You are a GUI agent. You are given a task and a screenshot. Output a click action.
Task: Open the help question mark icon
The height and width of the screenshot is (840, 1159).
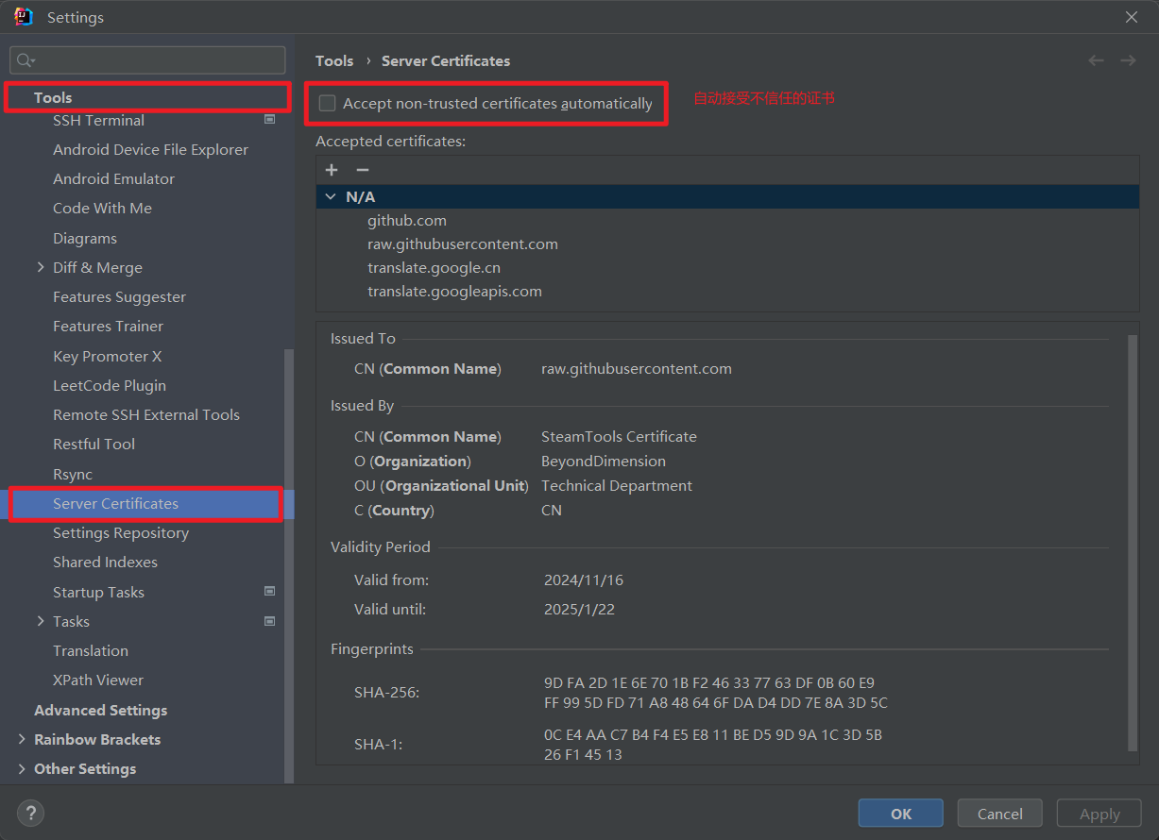pos(30,813)
